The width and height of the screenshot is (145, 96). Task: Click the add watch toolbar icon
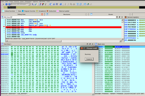click(88, 4)
